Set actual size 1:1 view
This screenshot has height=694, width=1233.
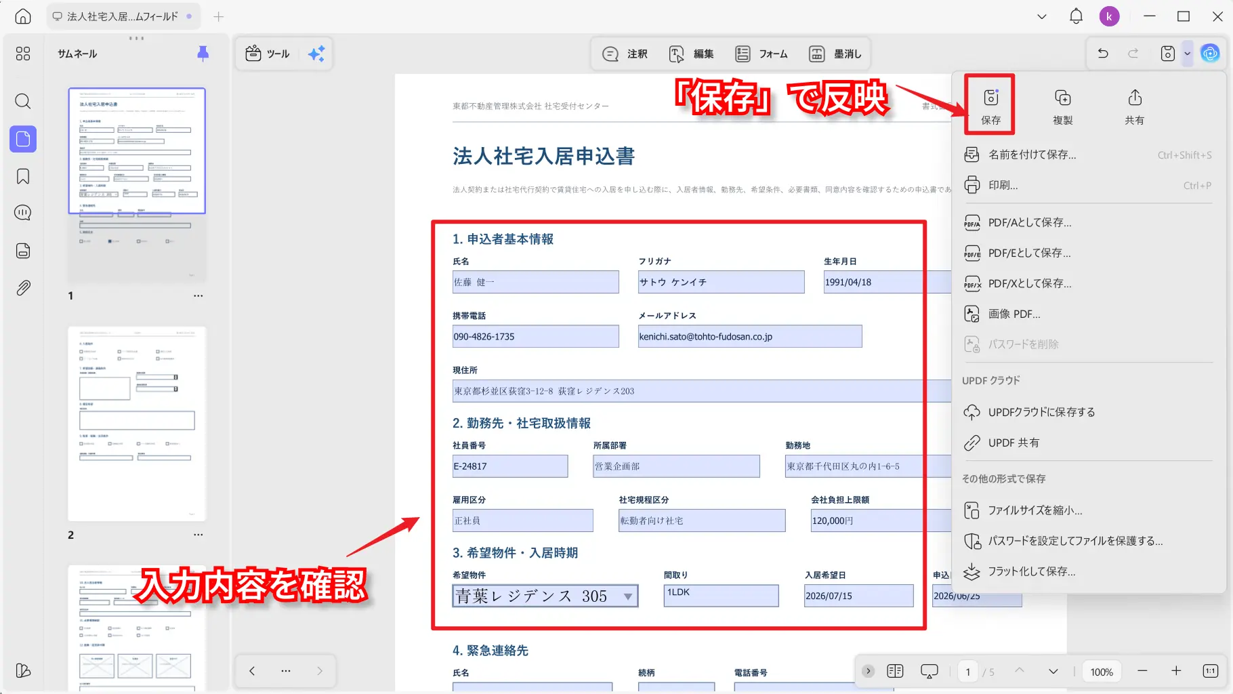[1211, 671]
